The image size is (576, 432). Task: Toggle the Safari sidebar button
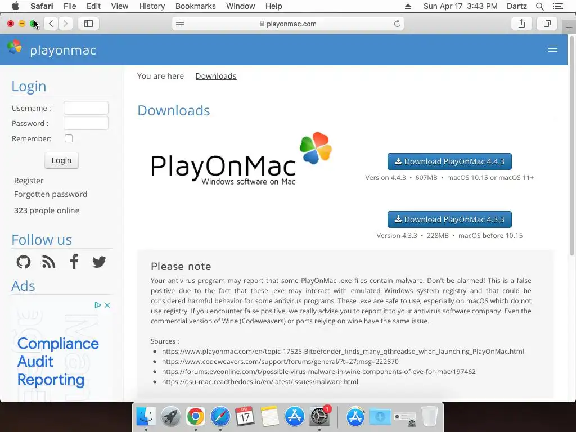[88, 24]
